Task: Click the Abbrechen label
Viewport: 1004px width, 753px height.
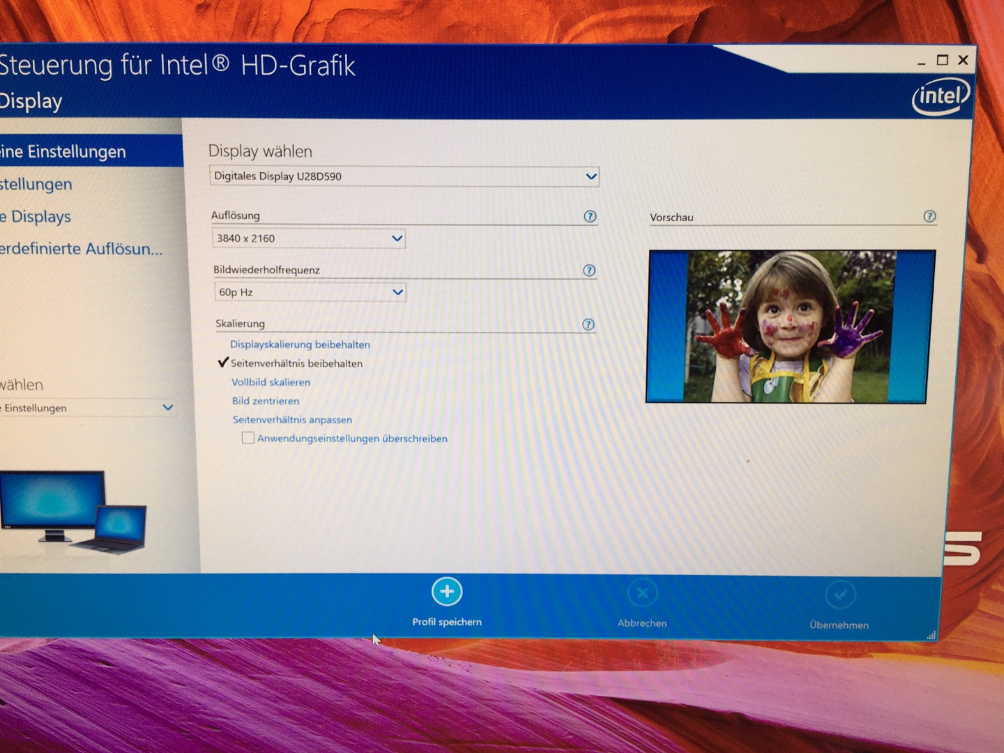Action: [642, 623]
